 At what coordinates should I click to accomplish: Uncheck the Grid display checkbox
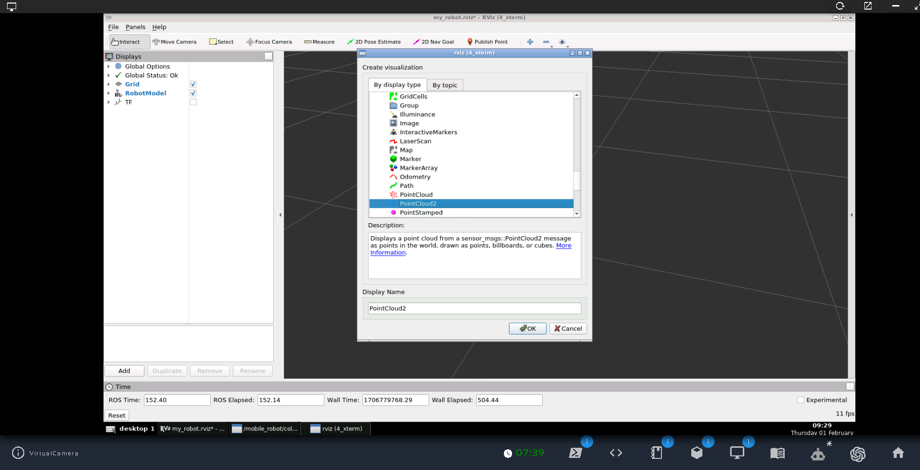[193, 84]
